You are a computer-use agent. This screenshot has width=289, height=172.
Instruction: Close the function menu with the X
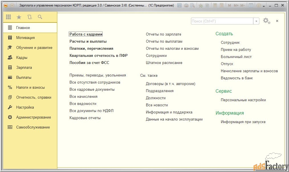pos(277,21)
